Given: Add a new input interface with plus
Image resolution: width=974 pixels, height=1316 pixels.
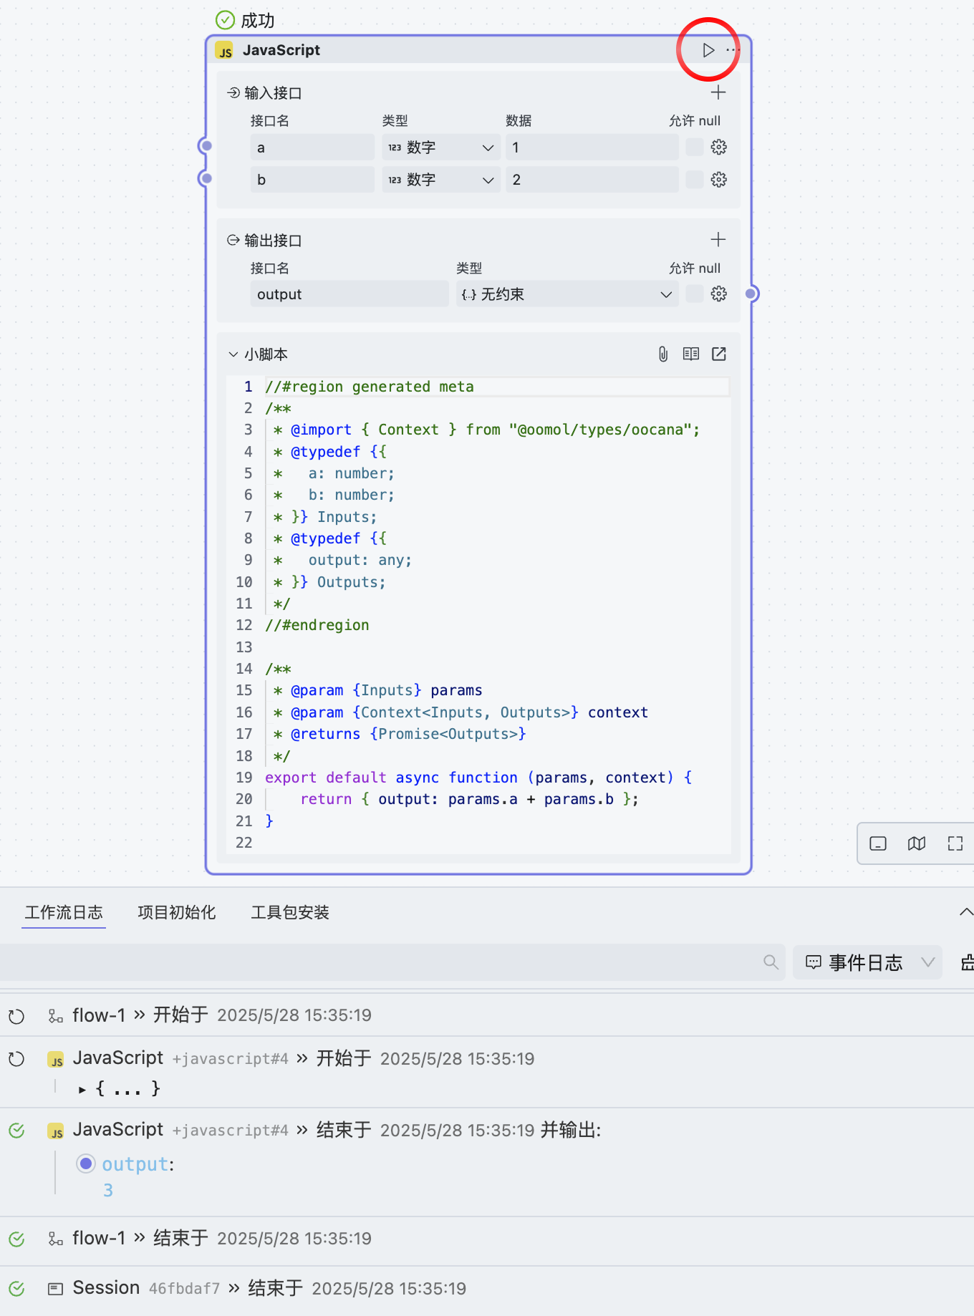Looking at the screenshot, I should pyautogui.click(x=718, y=92).
